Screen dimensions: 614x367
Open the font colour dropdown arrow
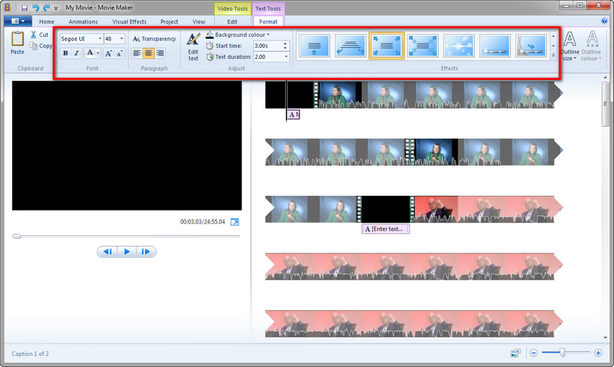coord(98,53)
